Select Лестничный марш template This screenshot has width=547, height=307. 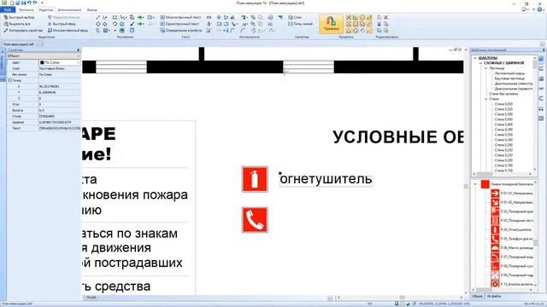coord(509,73)
